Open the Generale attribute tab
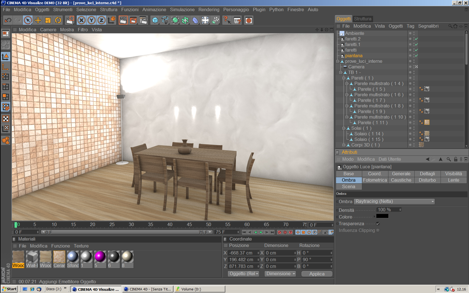Viewport: 469px width, 293px height. click(x=401, y=174)
